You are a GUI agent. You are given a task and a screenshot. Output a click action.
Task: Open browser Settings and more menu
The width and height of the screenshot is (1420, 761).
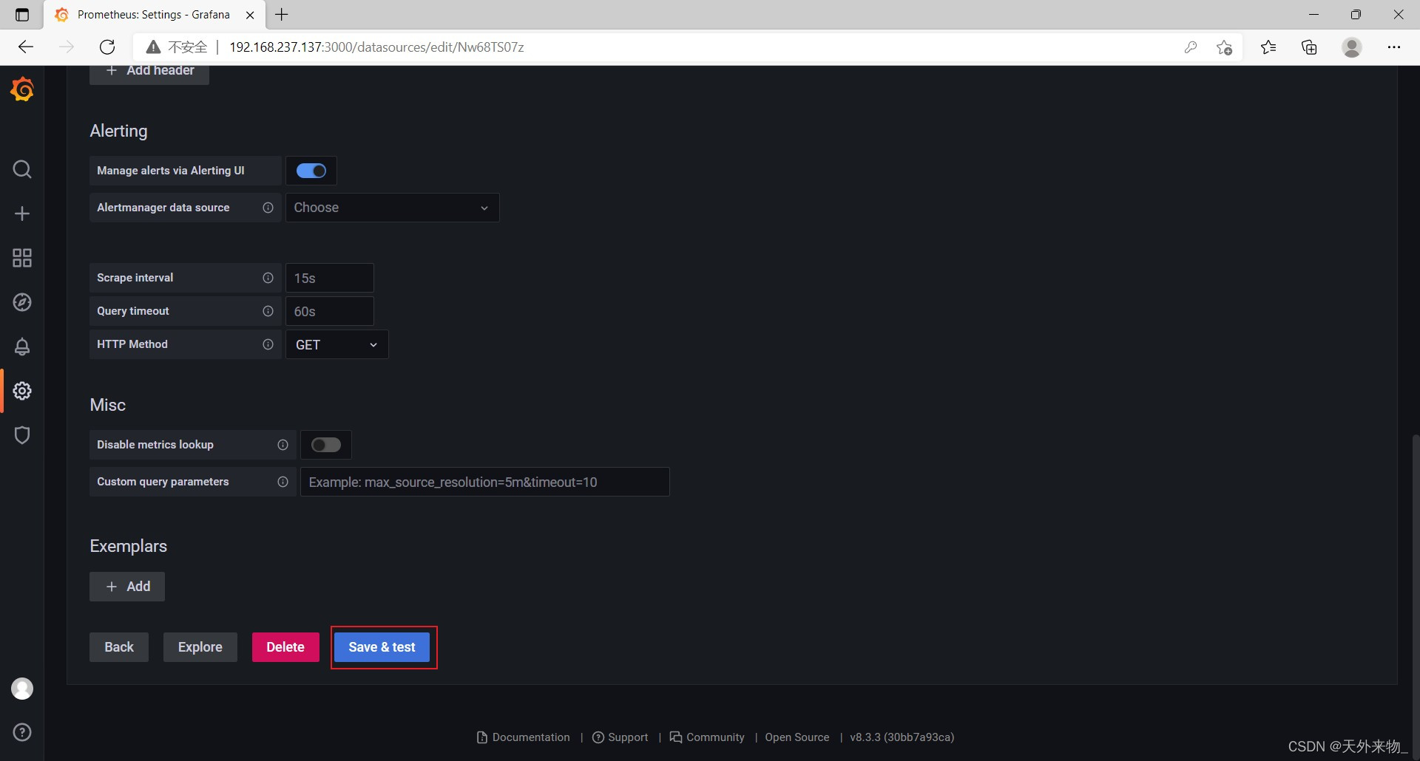click(x=1394, y=47)
